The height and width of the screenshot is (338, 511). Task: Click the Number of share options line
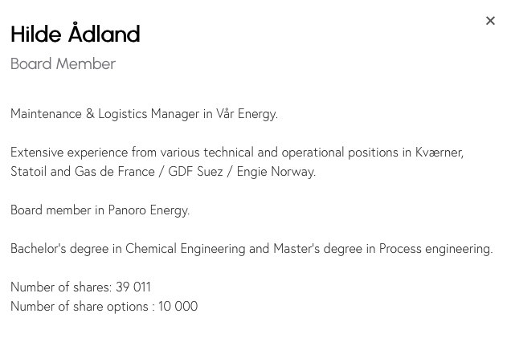click(x=104, y=307)
